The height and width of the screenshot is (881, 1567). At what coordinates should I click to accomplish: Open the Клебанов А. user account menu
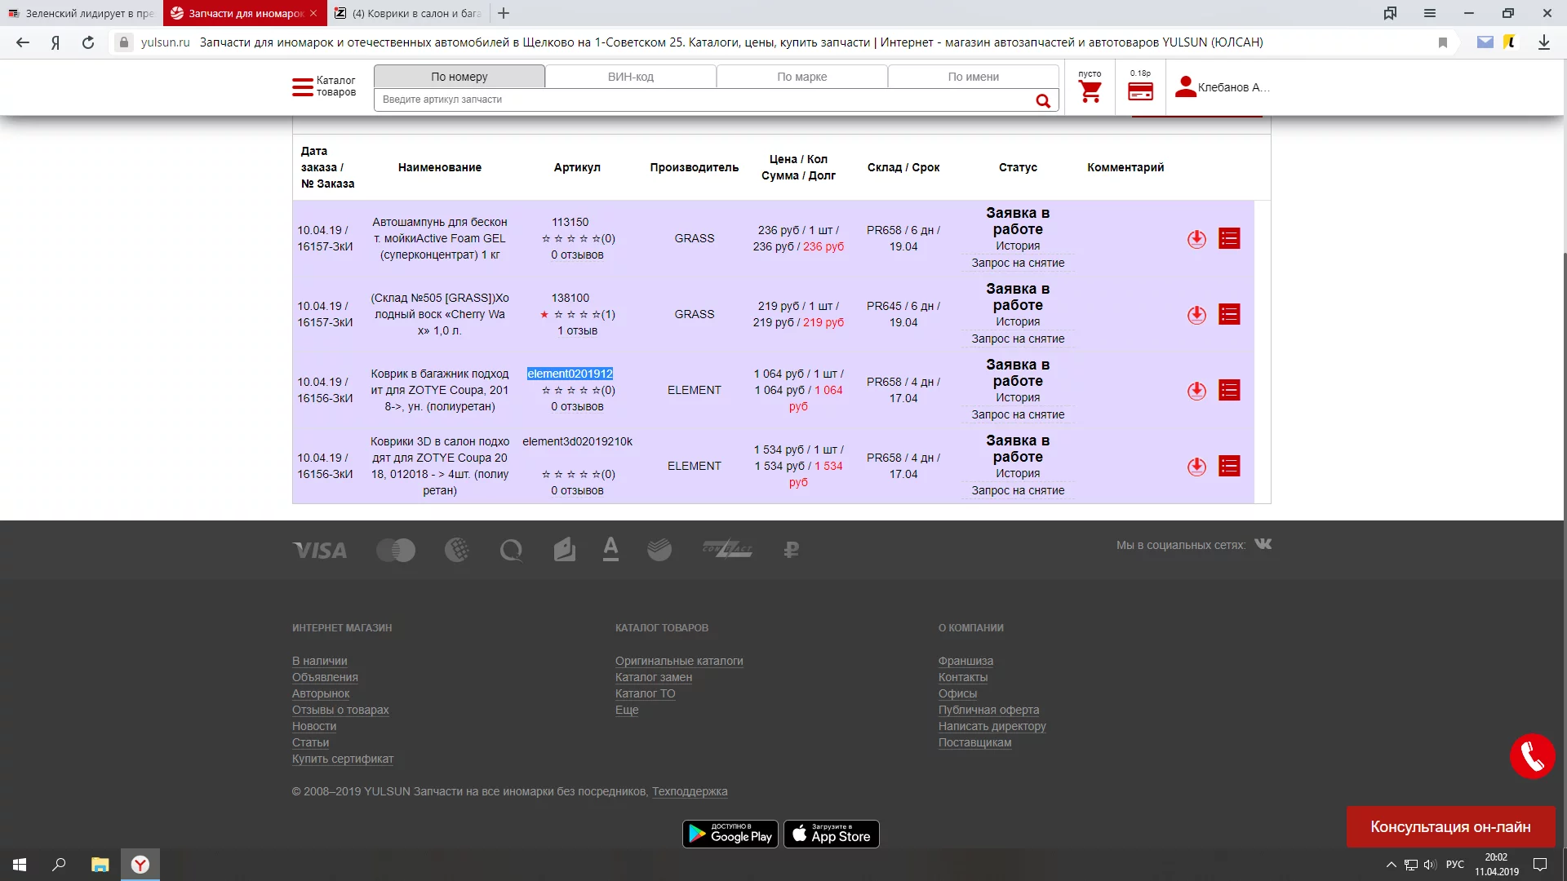(1223, 87)
